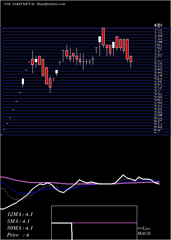This screenshot has width=171, height=240.
Task: Click the "<<Live MACD" label
Action: point(144,231)
